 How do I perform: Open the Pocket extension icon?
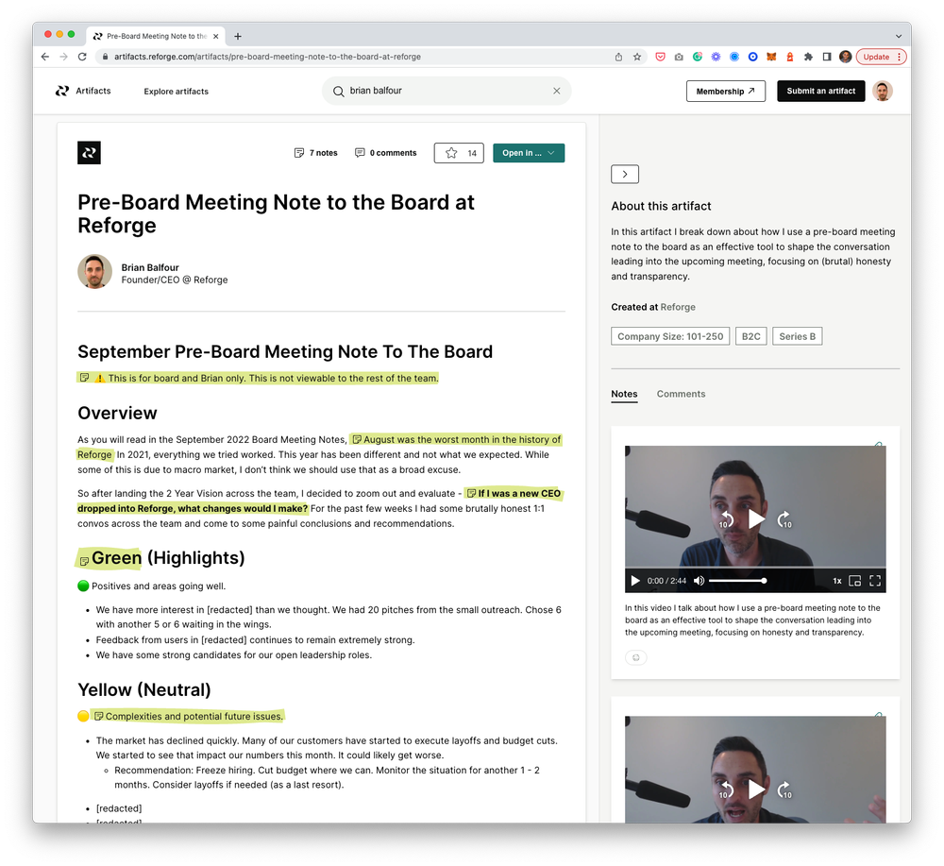coord(661,57)
